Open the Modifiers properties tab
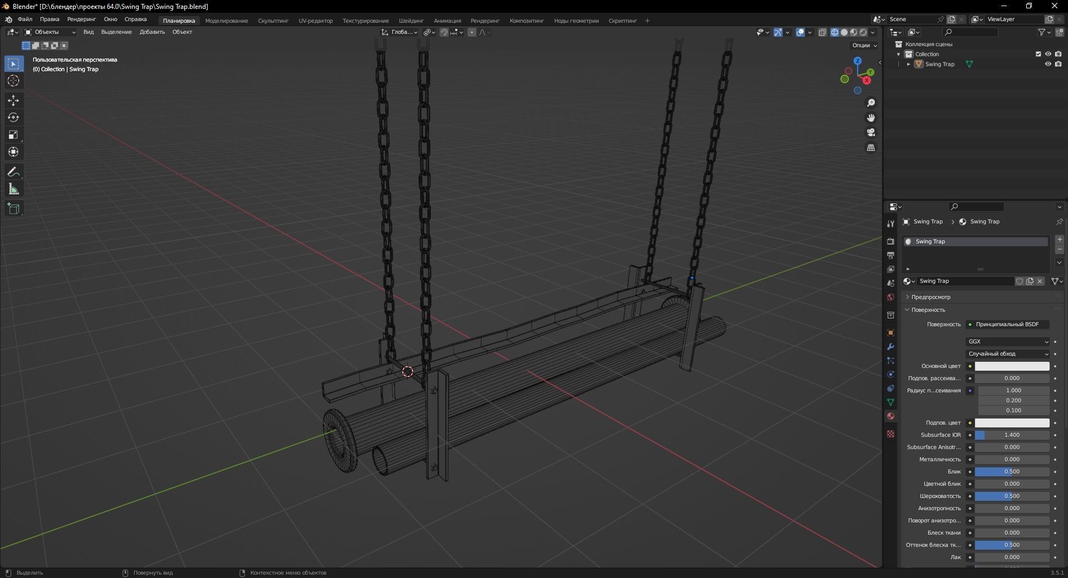The height and width of the screenshot is (578, 1068). pos(890,346)
